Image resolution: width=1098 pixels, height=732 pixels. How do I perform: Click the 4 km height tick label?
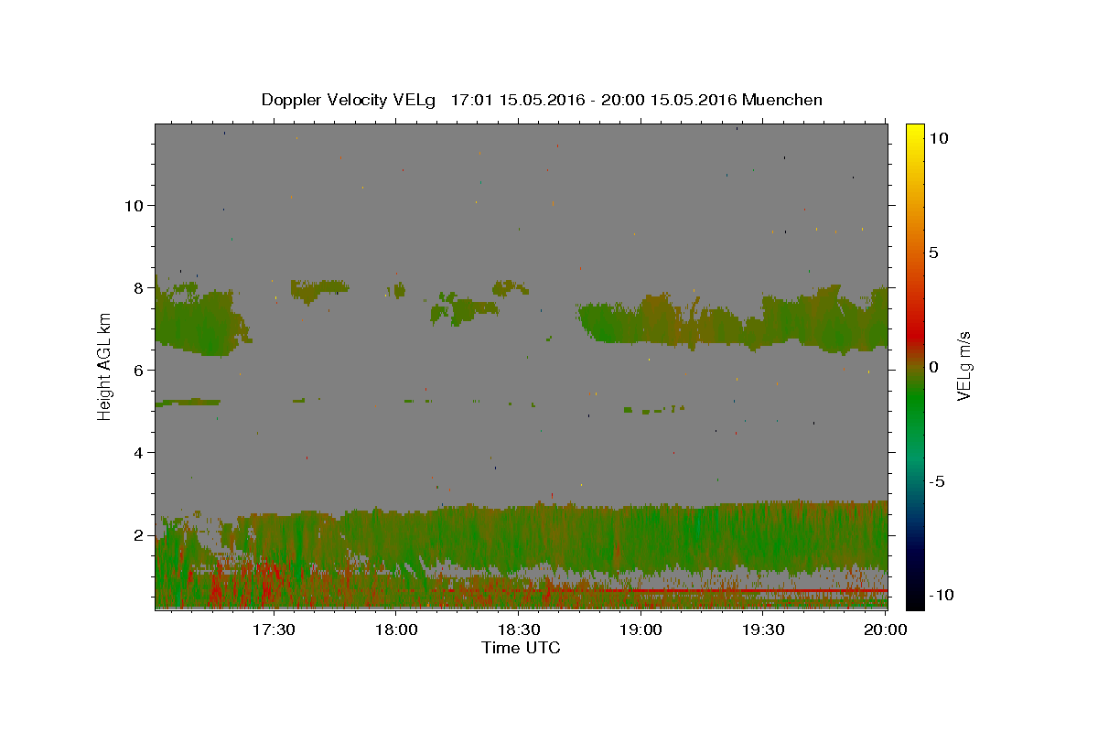tap(136, 452)
